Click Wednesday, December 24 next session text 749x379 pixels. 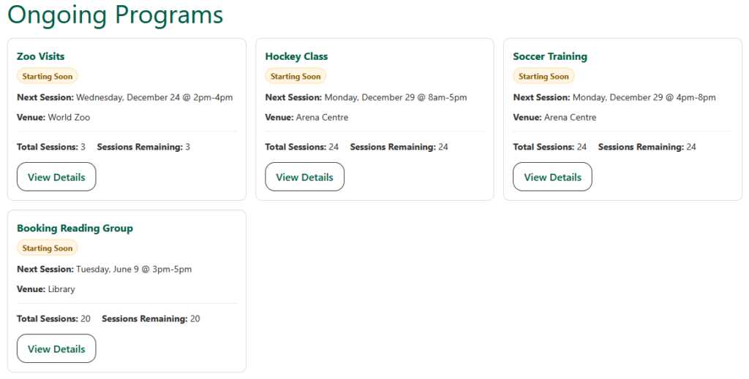click(154, 97)
